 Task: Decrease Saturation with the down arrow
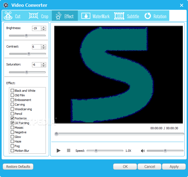[x=43, y=66]
